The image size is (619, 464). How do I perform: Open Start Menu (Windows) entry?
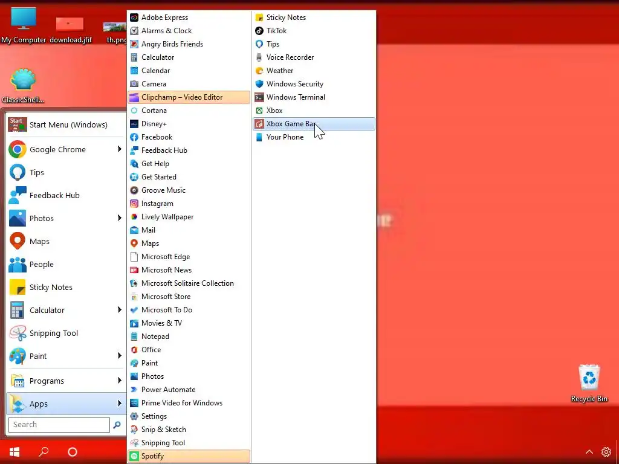66,124
